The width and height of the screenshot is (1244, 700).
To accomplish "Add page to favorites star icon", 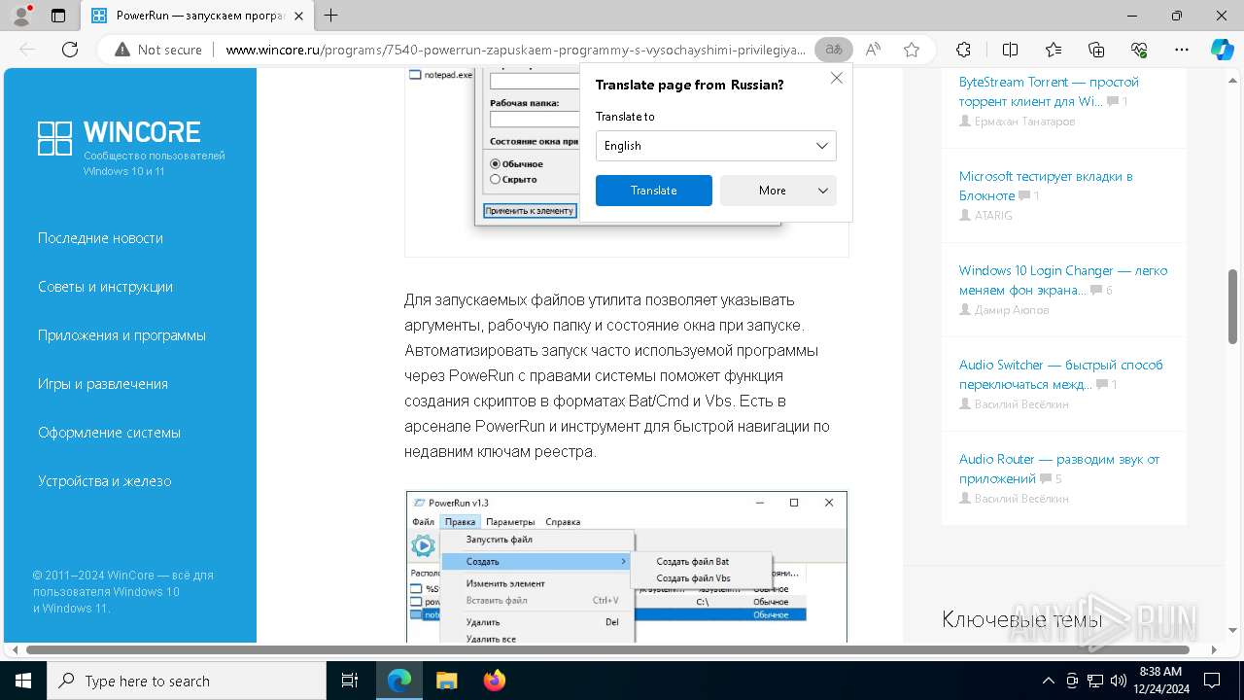I will (911, 50).
